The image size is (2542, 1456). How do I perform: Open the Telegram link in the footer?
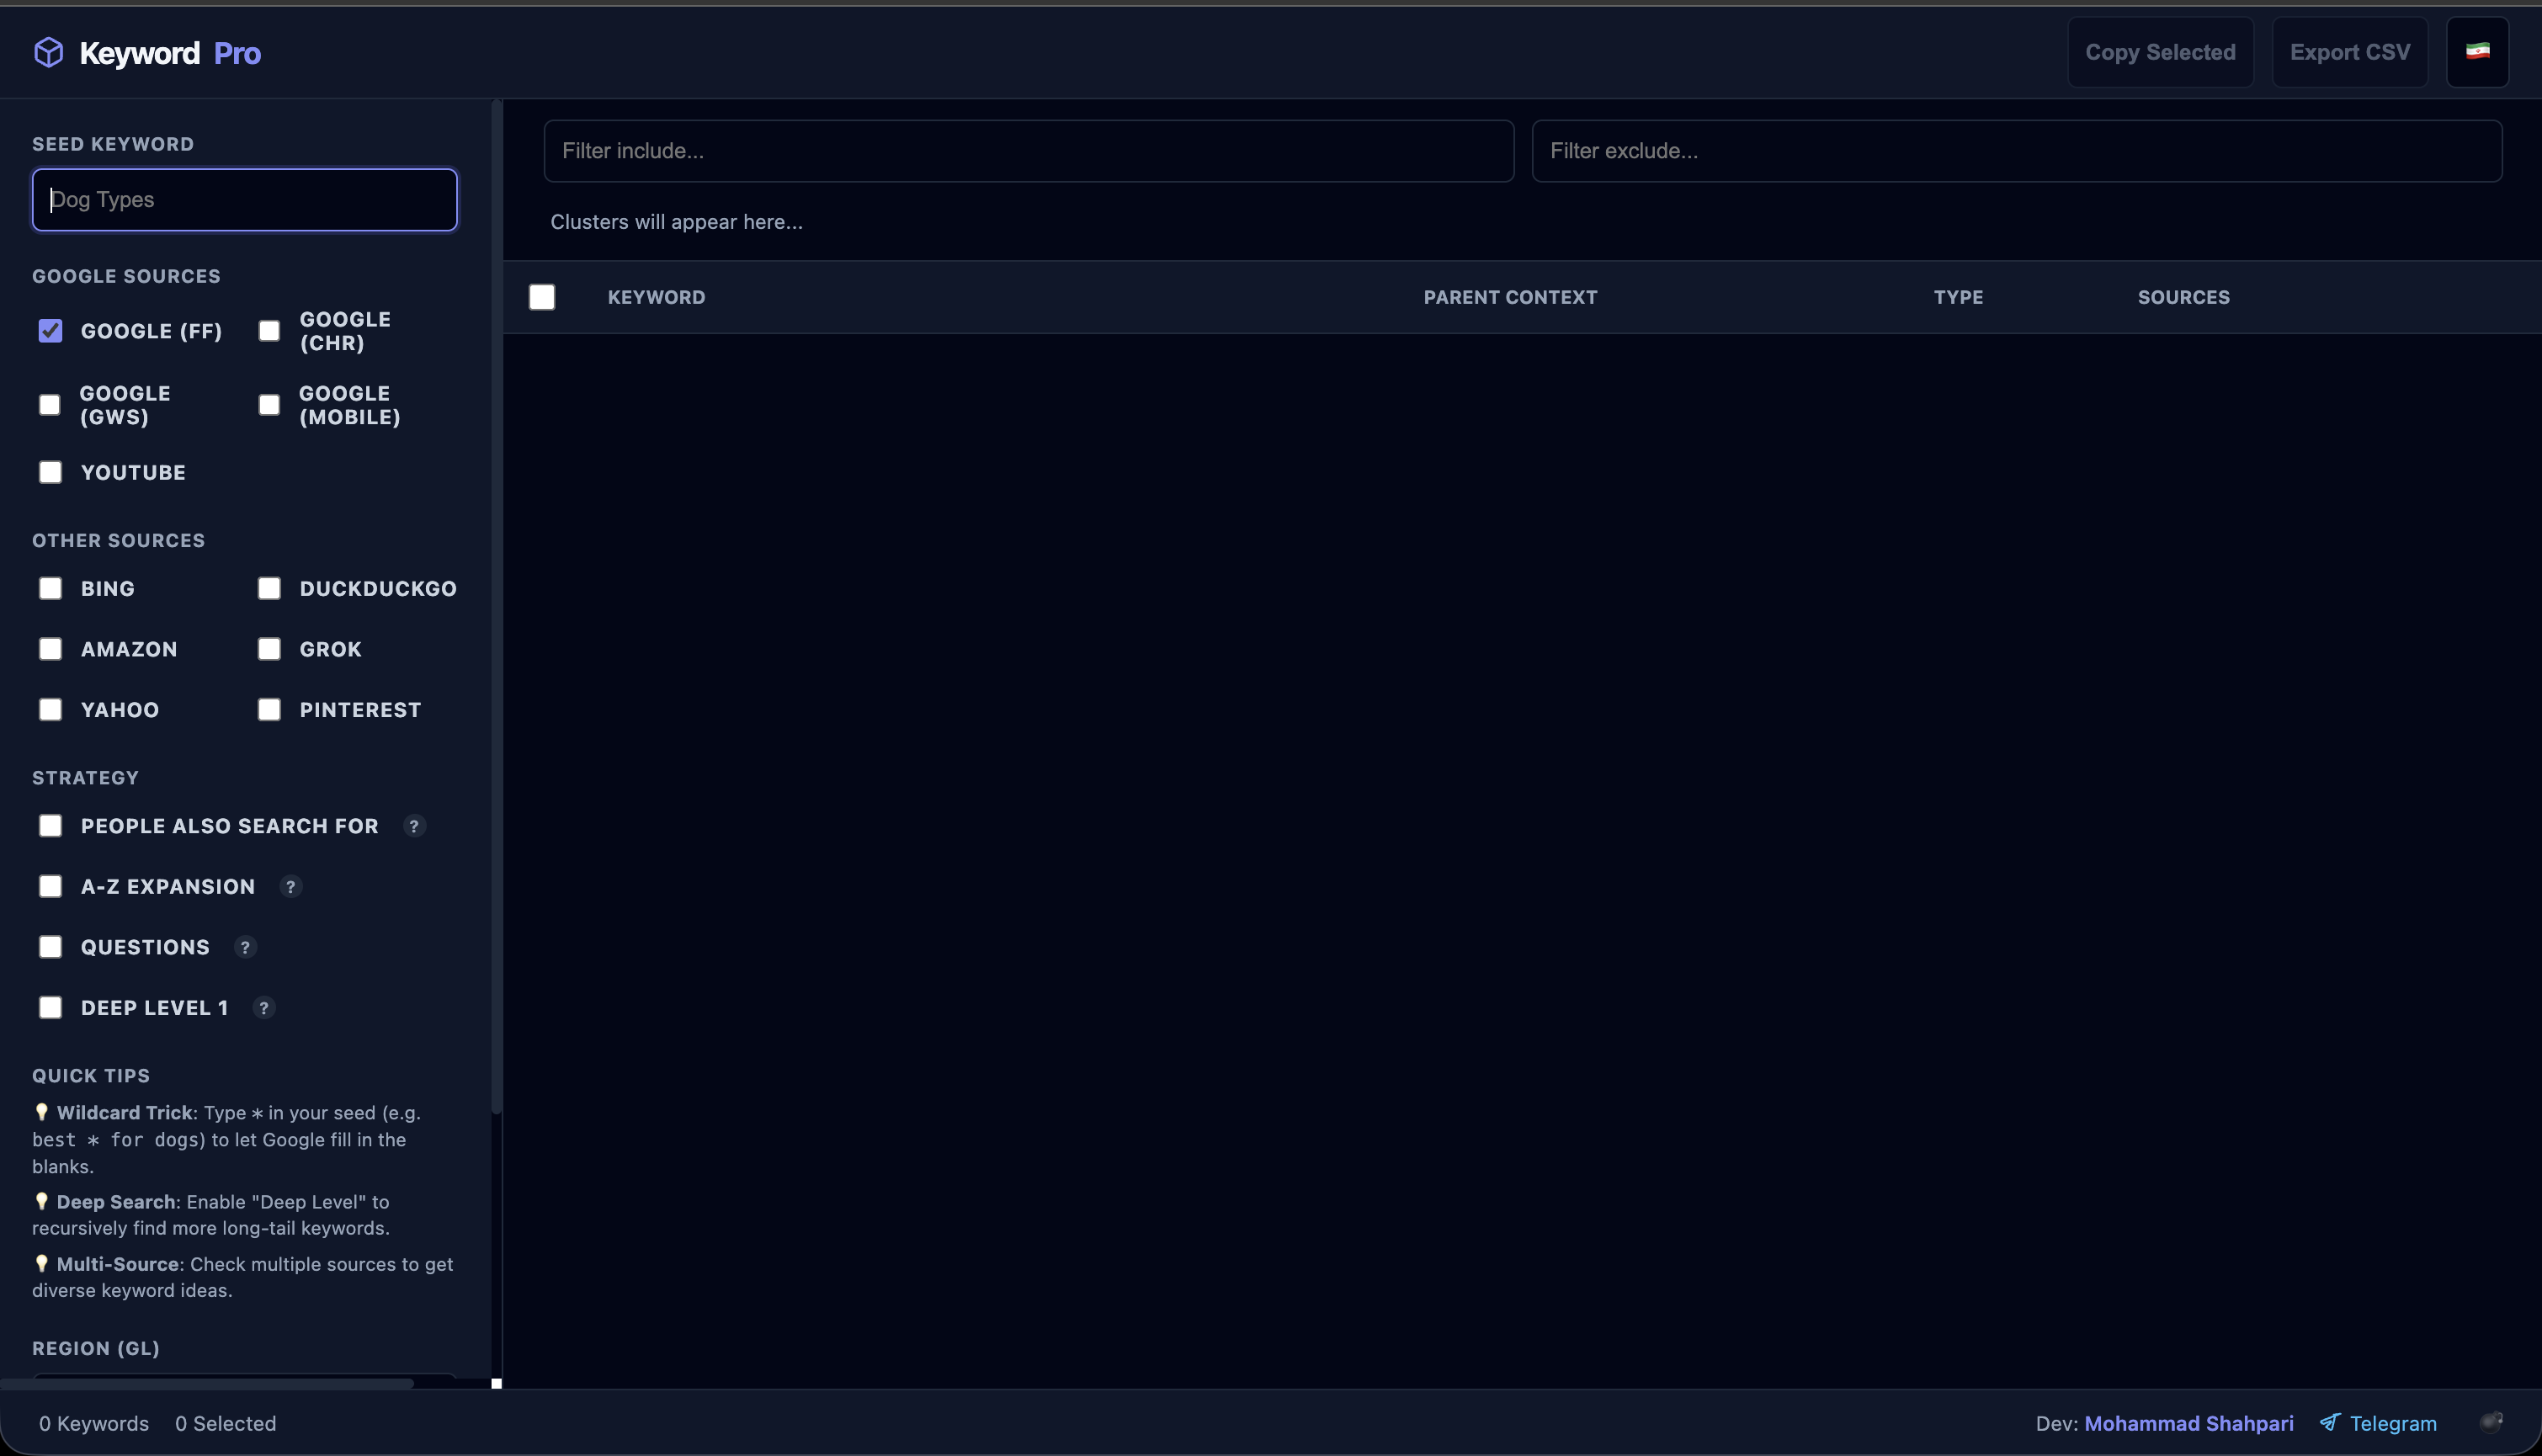[2393, 1422]
